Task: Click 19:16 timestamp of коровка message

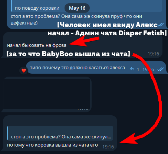Action: [x=108, y=147]
